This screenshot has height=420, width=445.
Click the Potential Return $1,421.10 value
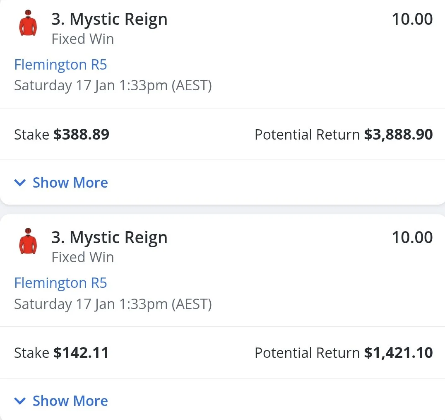pos(398,353)
